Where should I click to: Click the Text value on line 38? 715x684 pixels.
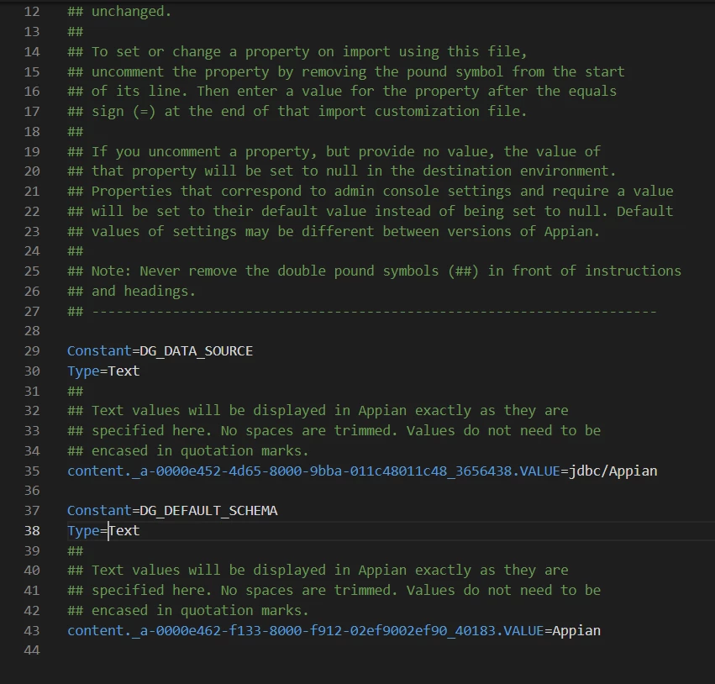pos(124,530)
